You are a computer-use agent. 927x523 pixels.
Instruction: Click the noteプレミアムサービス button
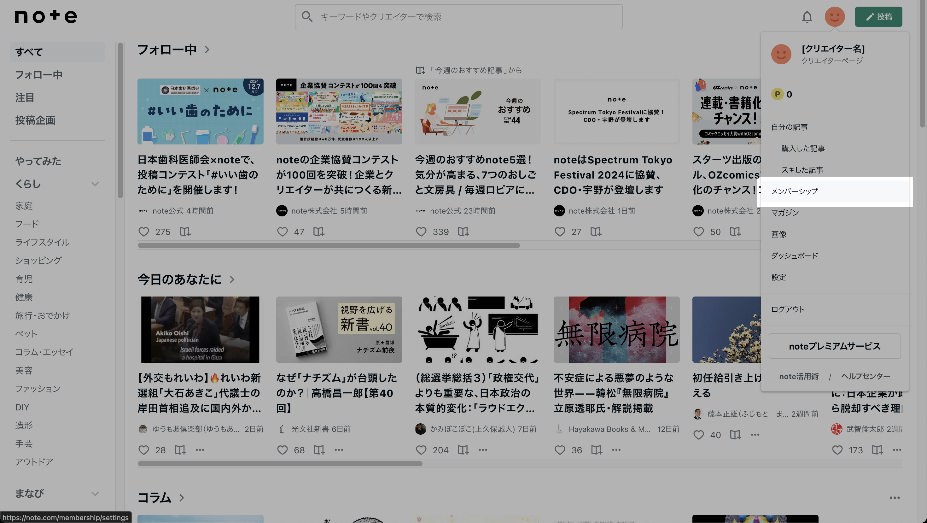pos(835,346)
